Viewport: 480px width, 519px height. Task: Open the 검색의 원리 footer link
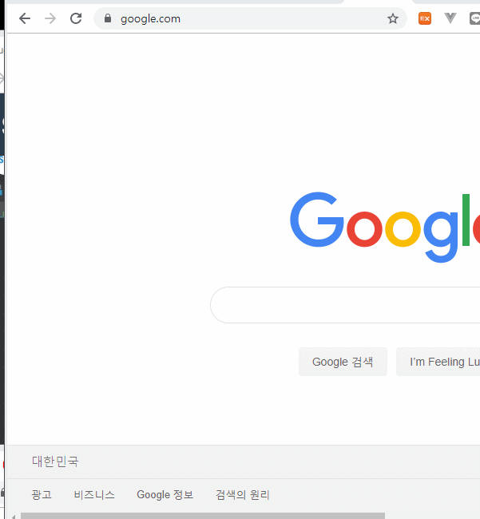coord(243,495)
